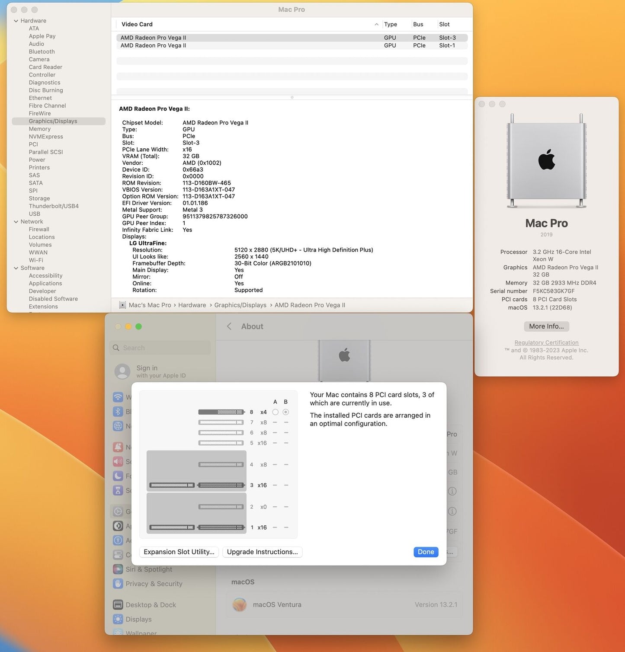The width and height of the screenshot is (625, 652).
Task: Open Network globe icon in sidebar
Action: [118, 426]
